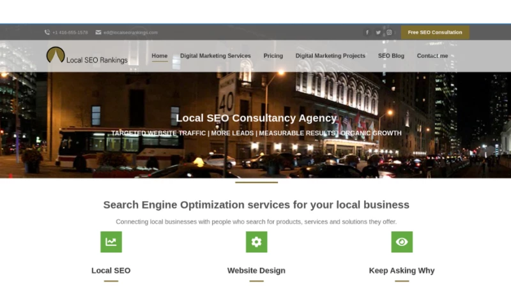Go to the Home menu item
The image size is (511, 306).
click(x=160, y=56)
